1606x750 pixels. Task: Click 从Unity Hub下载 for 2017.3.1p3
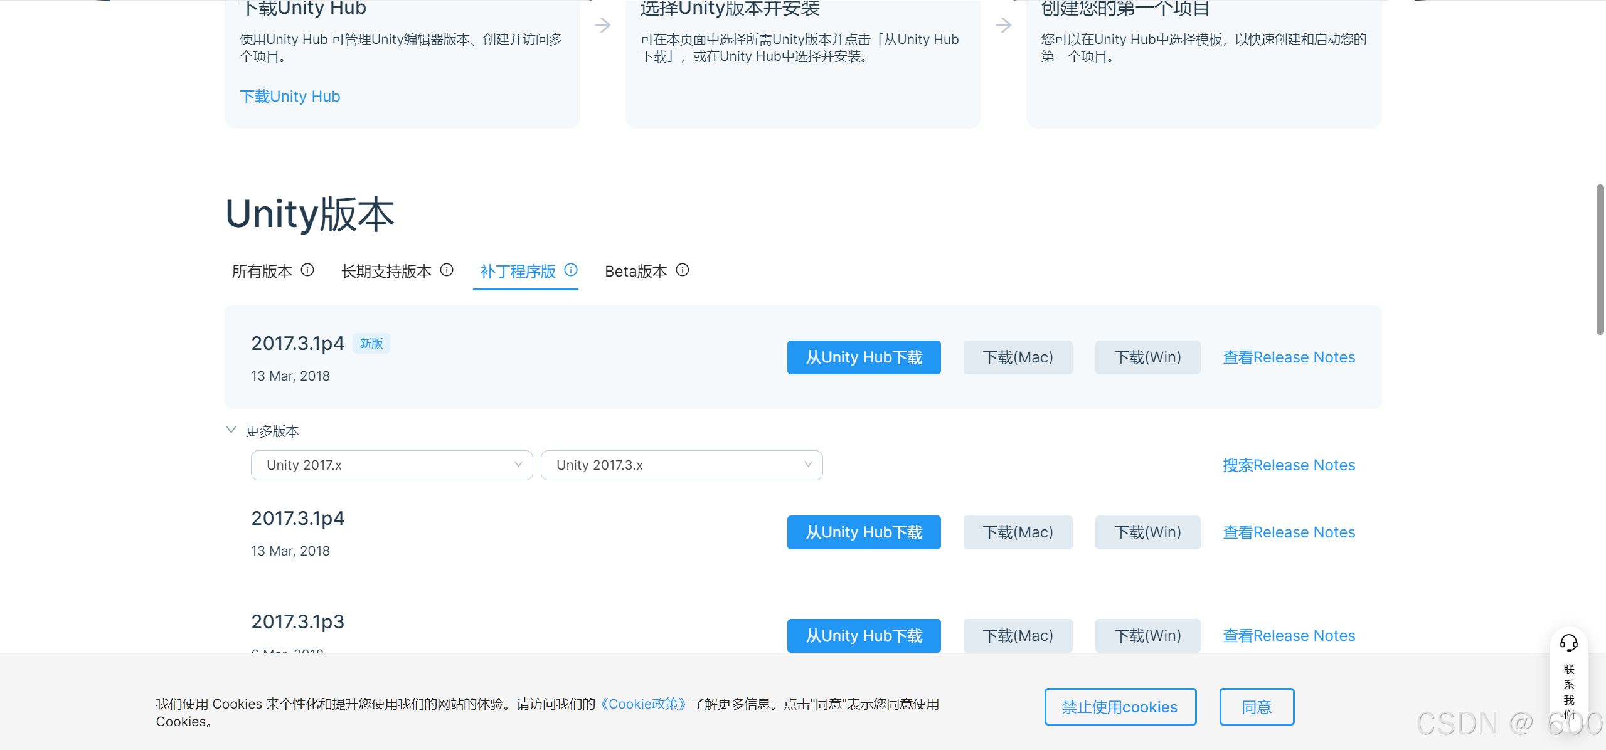(x=864, y=636)
